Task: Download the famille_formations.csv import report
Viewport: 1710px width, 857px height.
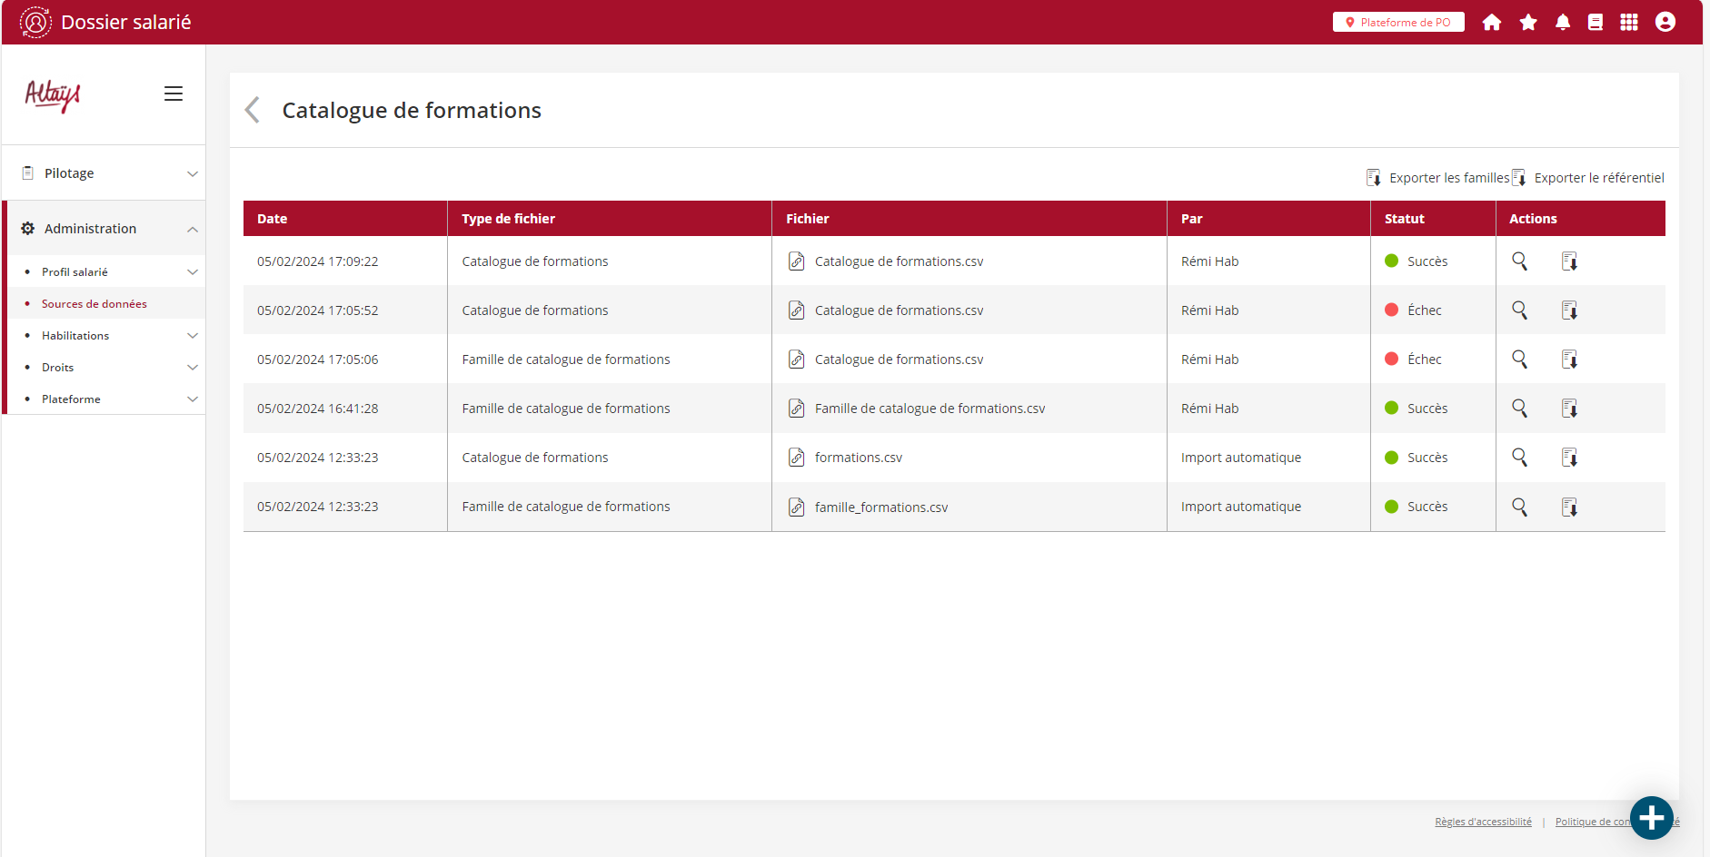Action: pyautogui.click(x=1569, y=507)
